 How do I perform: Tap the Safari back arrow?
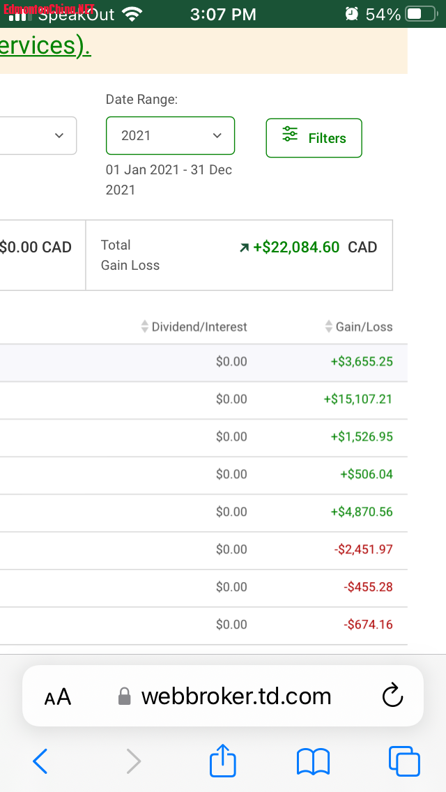click(x=40, y=761)
